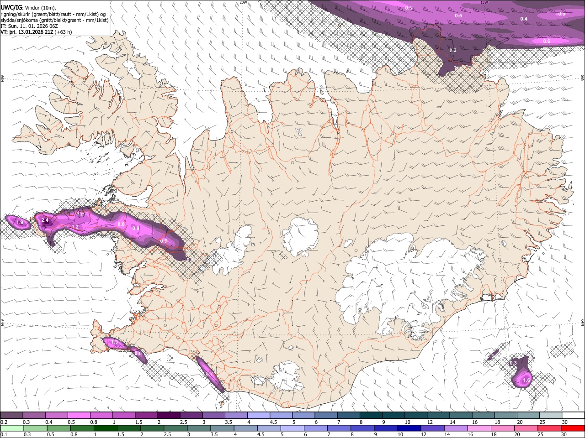
Task: Click the pale green bottom-row swatch between 0.1 and 0.3
Action: tap(12, 428)
